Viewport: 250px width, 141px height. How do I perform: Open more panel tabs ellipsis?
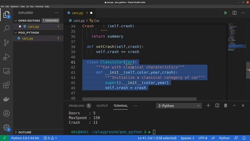pyautogui.click(x=136, y=106)
